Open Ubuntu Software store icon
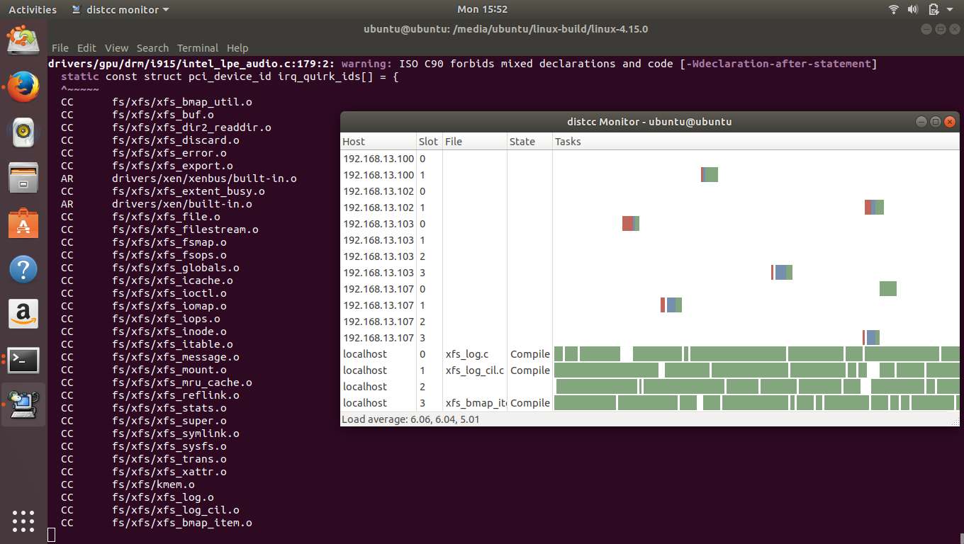This screenshot has height=544, width=964. (23, 223)
